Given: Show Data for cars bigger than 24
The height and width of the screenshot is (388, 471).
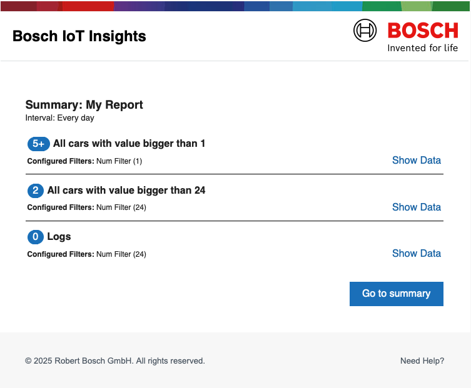Looking at the screenshot, I should coord(416,207).
